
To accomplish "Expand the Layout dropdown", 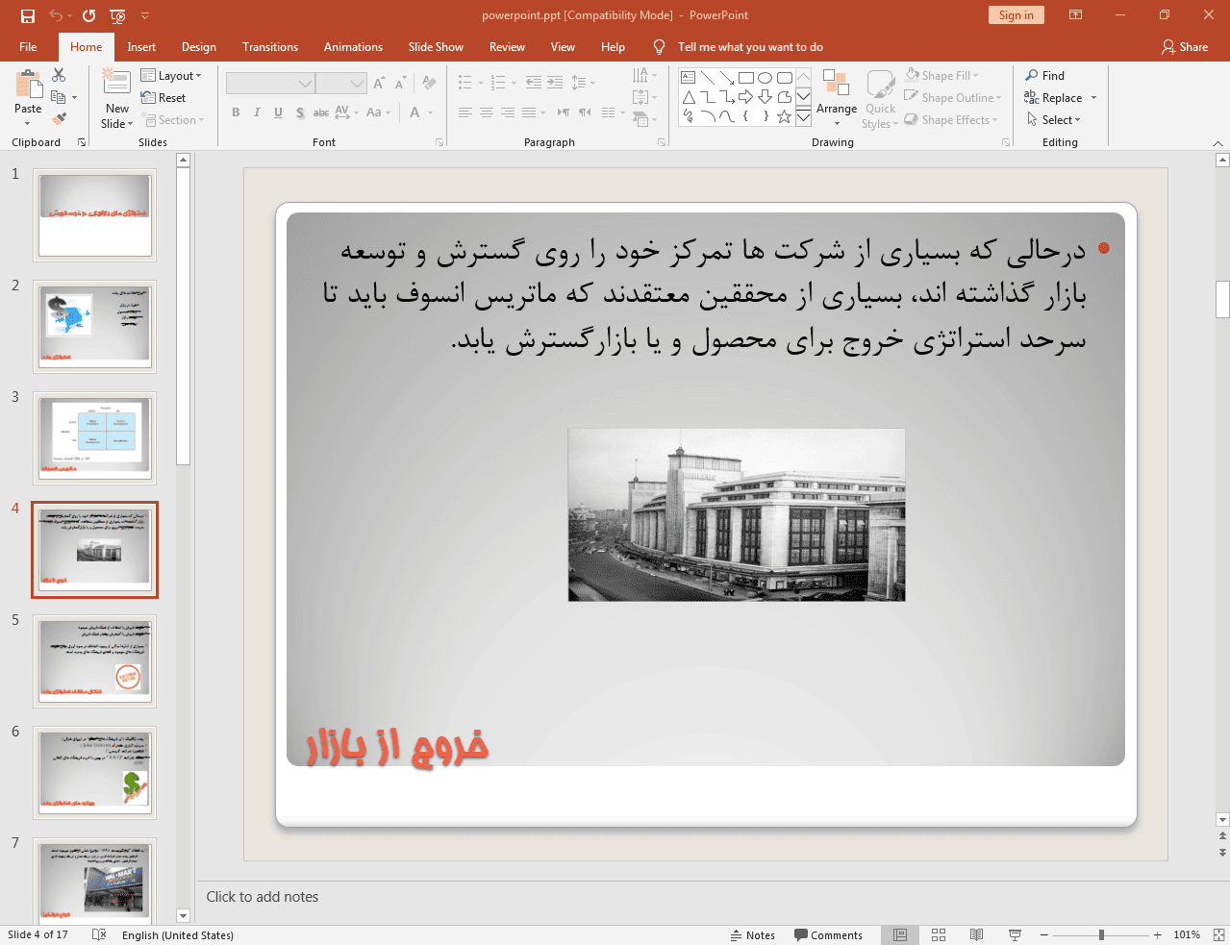I will (x=171, y=76).
